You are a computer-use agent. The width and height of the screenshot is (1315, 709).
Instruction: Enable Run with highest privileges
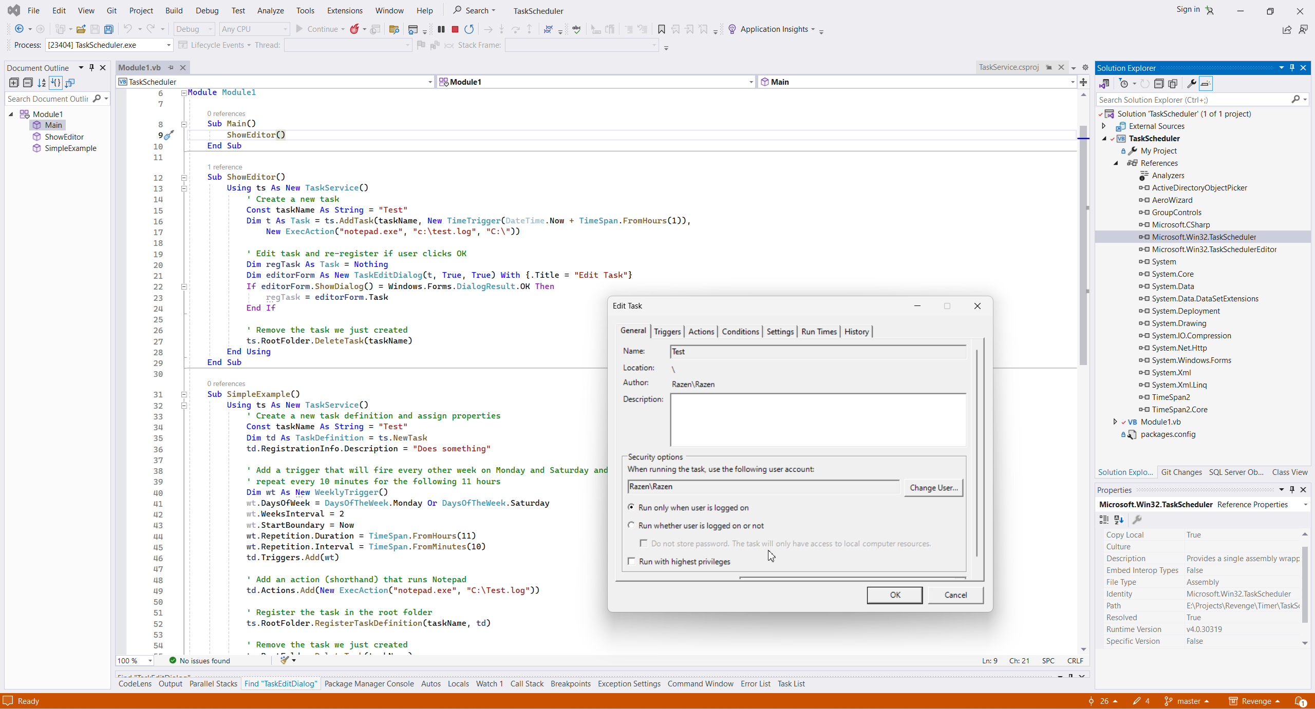632,561
